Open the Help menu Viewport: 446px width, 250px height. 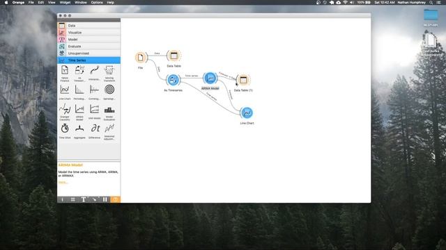pyautogui.click(x=110, y=2)
